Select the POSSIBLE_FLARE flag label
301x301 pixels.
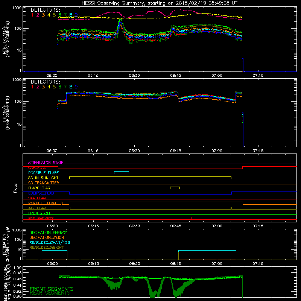(x=43, y=173)
